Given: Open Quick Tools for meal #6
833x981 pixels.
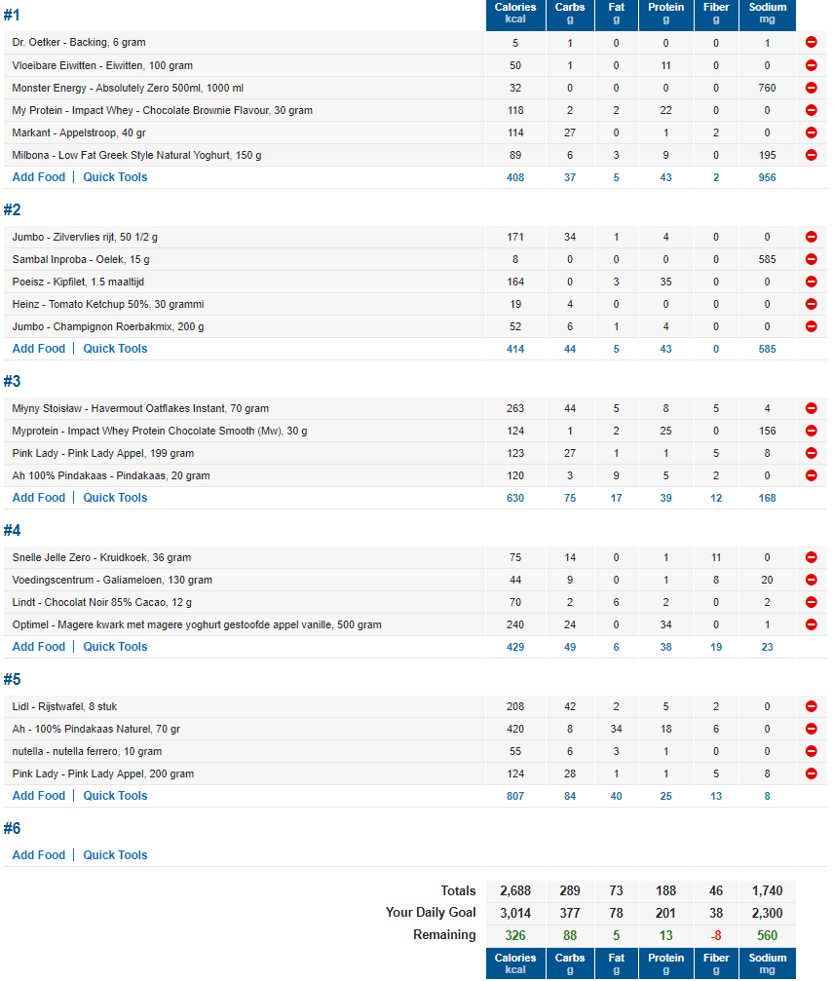Looking at the screenshot, I should click(x=115, y=855).
